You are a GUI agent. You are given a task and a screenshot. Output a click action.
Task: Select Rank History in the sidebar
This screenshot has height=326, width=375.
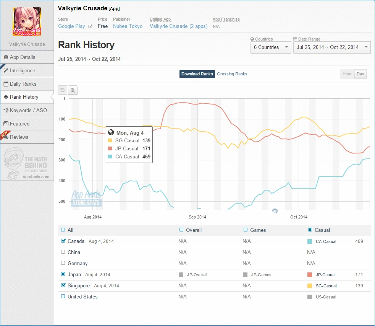[x=27, y=97]
